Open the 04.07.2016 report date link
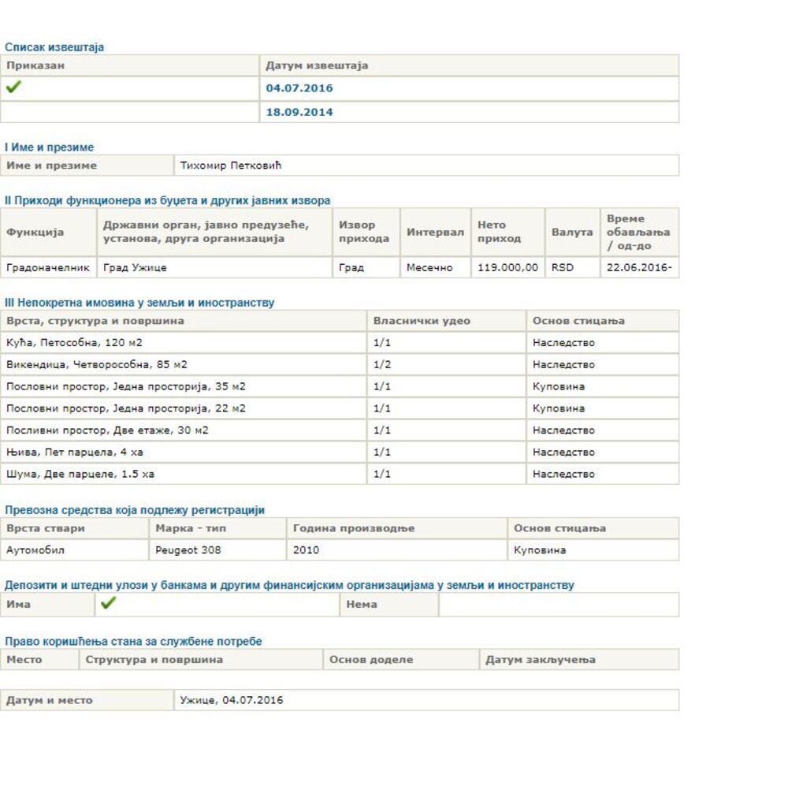 (x=299, y=88)
